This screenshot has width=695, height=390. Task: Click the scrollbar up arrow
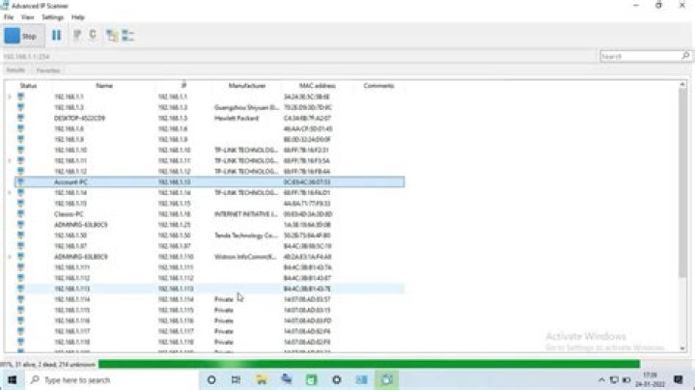click(682, 84)
